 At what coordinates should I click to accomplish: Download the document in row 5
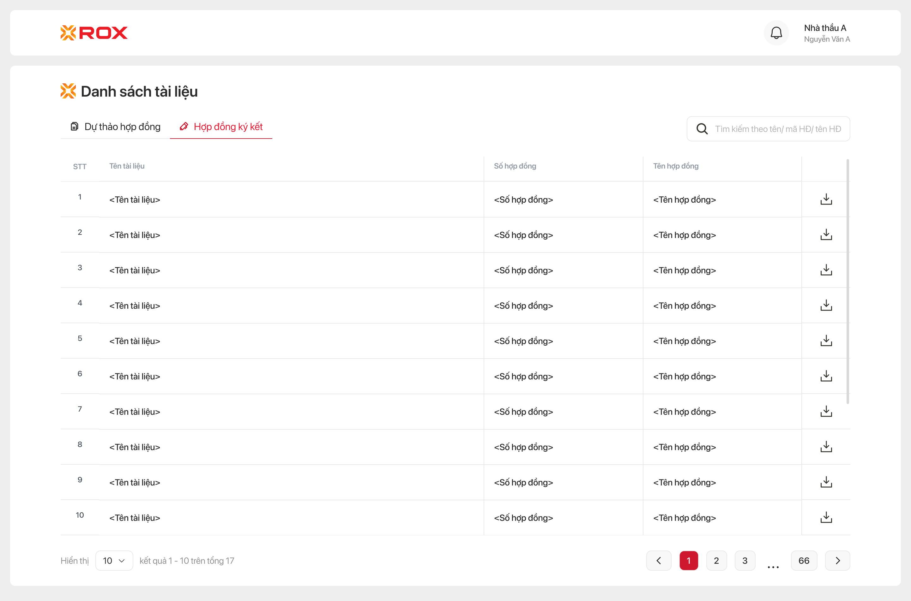click(x=826, y=341)
